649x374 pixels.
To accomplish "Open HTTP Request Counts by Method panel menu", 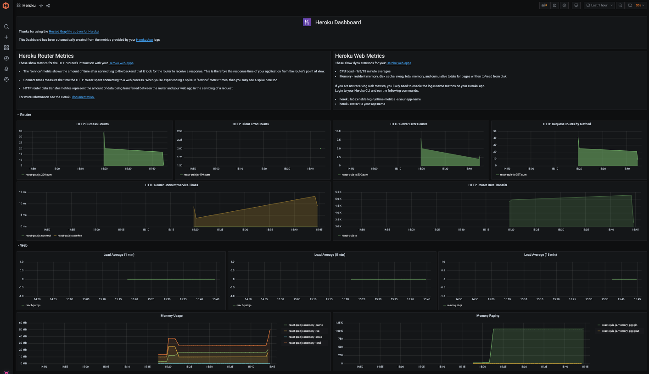I will (x=567, y=124).
